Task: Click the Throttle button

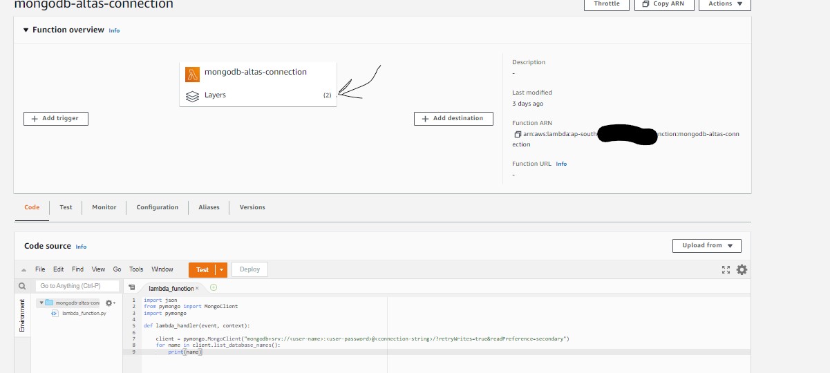Action: (x=607, y=4)
